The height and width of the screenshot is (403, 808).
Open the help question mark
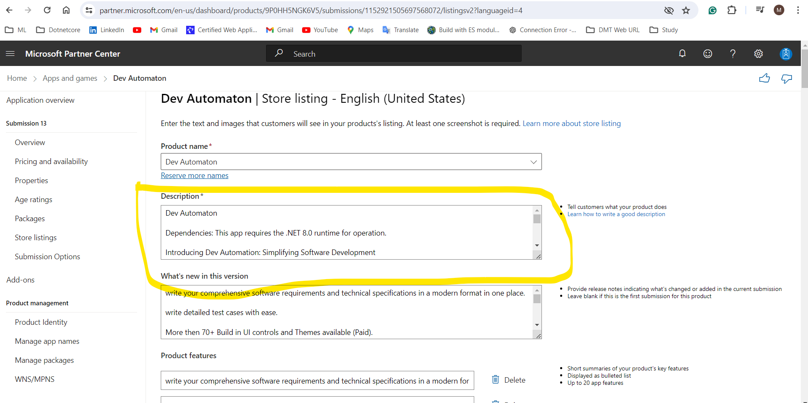(x=733, y=54)
